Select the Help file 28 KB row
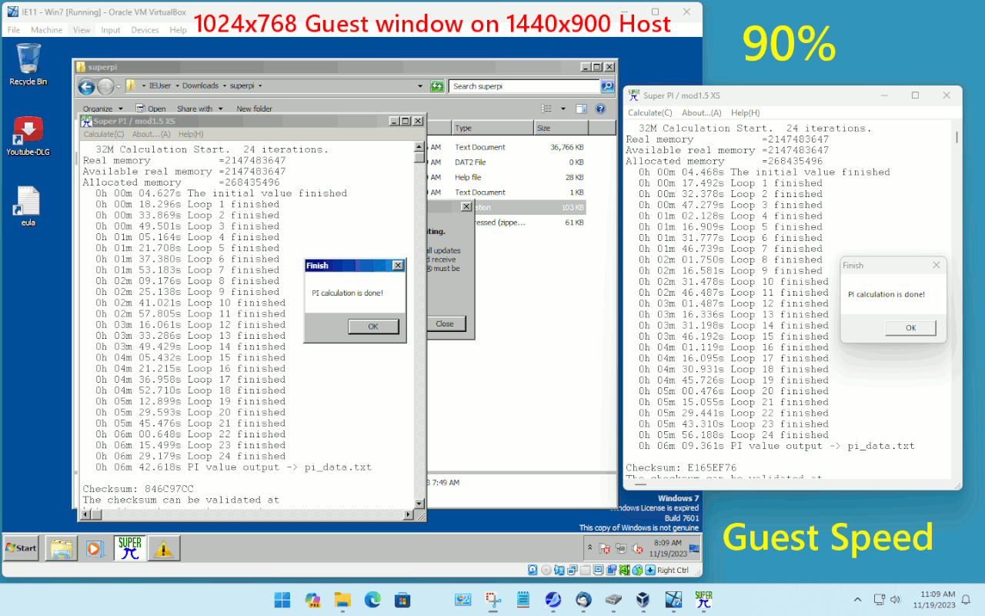 point(506,177)
